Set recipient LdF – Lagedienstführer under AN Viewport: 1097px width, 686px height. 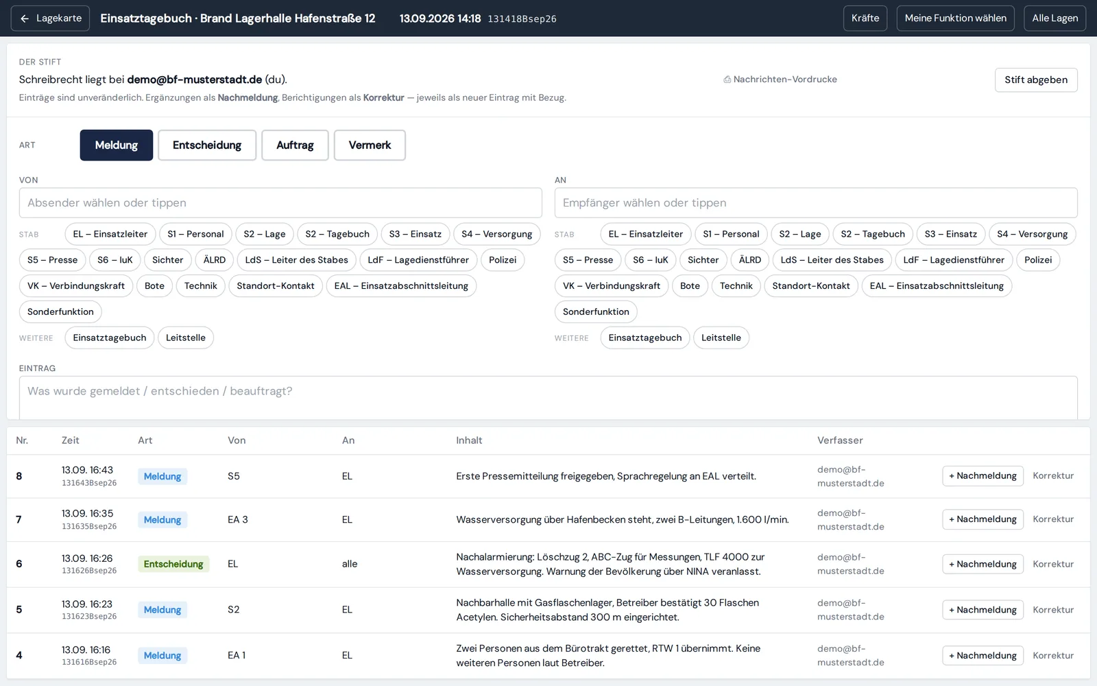pyautogui.click(x=954, y=260)
